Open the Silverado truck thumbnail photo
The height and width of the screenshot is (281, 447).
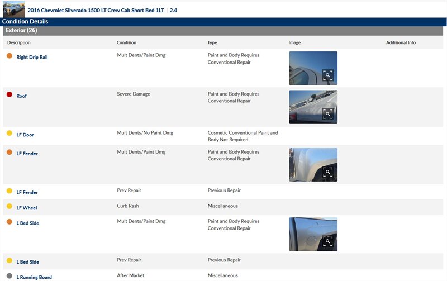[x=13, y=9]
